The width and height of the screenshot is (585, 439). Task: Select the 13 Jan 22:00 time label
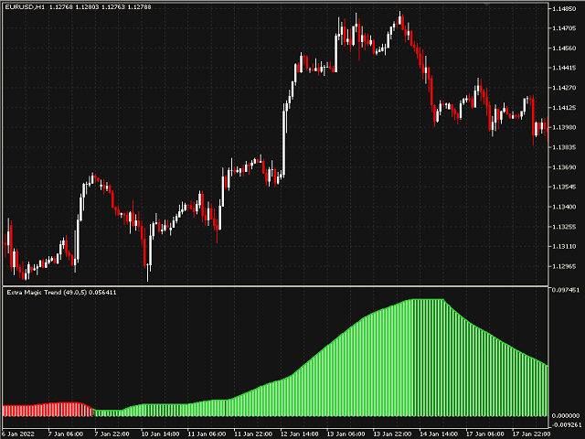pyautogui.click(x=392, y=434)
